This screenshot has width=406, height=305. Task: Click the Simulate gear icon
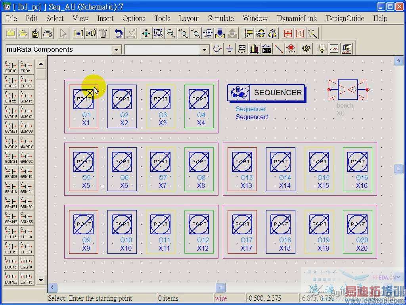(306, 49)
